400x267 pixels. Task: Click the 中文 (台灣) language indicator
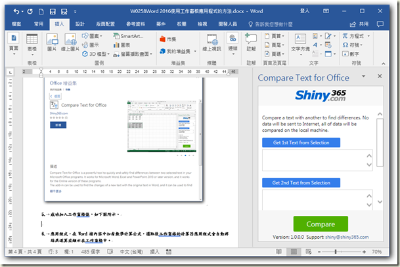pyautogui.click(x=131, y=252)
